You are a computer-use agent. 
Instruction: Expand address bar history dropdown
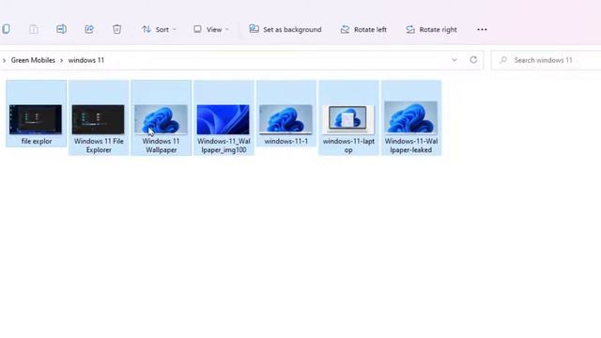(455, 60)
